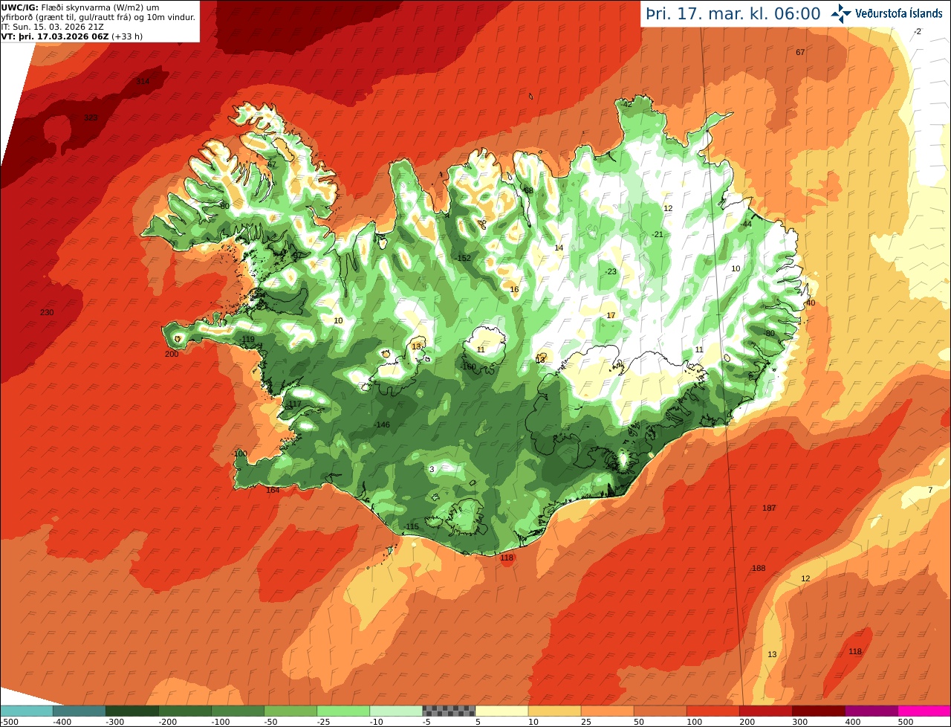
Task: Select the UWC/IG Flæði skynvarma title line
Action: 80,7
